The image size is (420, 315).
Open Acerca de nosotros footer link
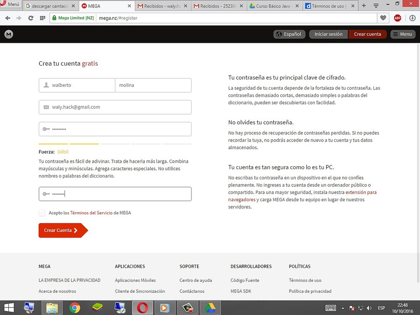(57, 291)
